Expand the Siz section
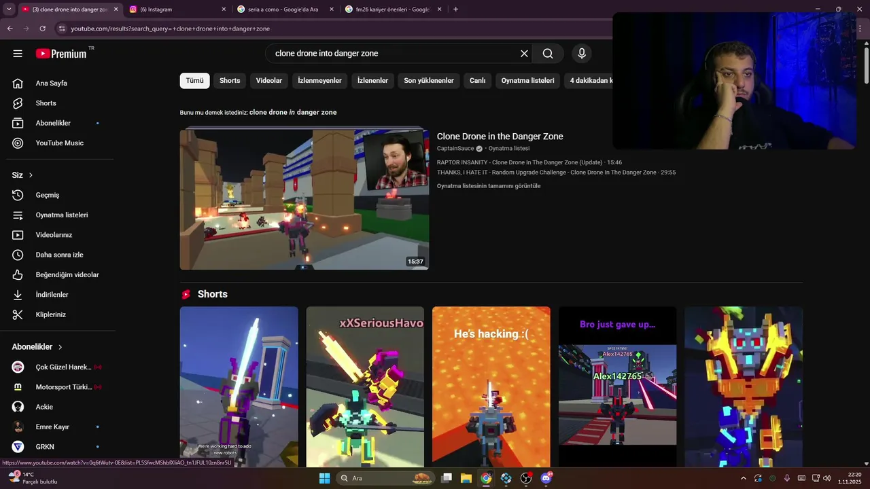870x489 pixels. point(22,175)
